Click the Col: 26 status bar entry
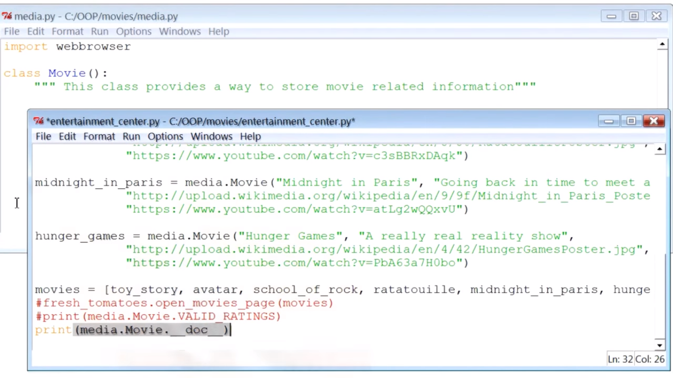The image size is (673, 378). tap(650, 359)
